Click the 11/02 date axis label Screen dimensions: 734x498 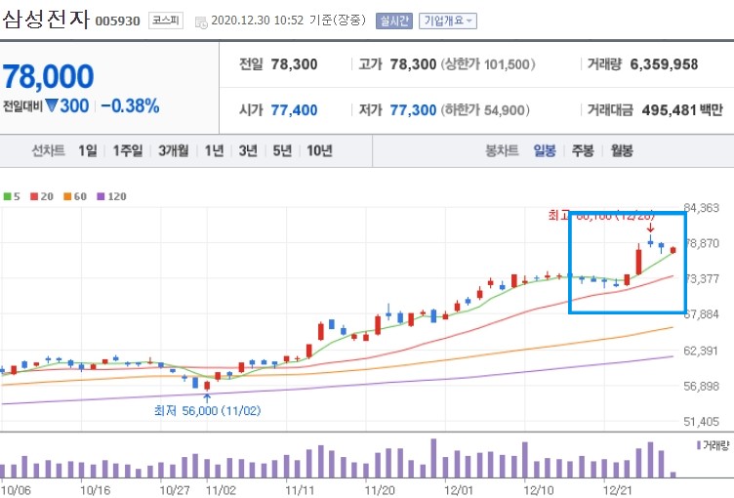[221, 491]
